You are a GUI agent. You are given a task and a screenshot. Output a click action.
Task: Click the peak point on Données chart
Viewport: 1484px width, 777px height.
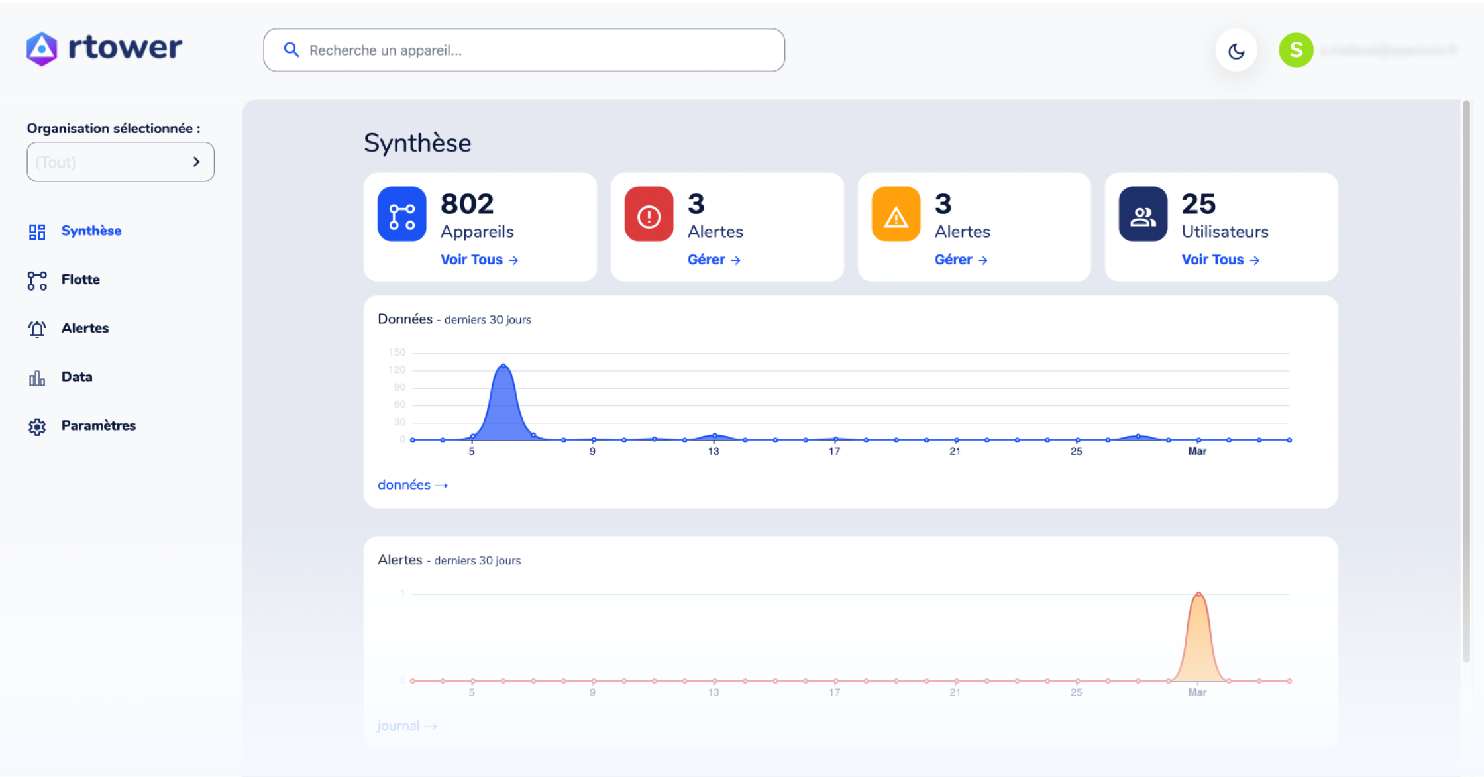click(503, 366)
